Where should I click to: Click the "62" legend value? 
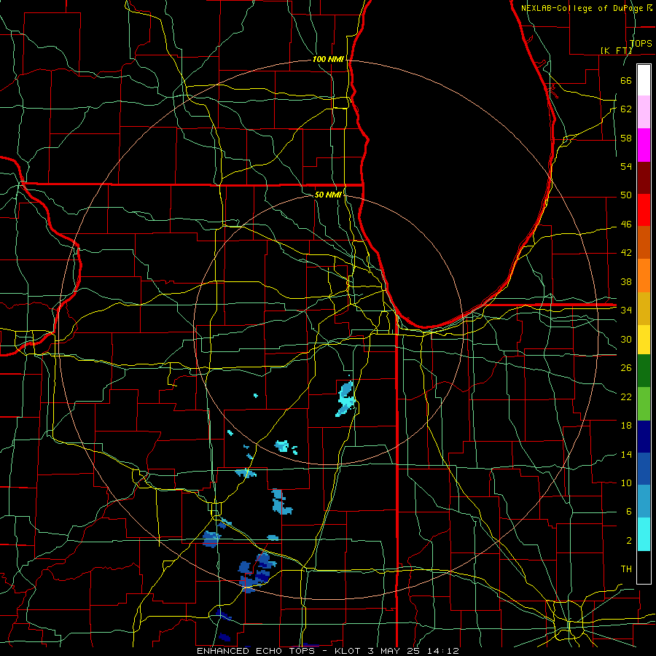(626, 109)
